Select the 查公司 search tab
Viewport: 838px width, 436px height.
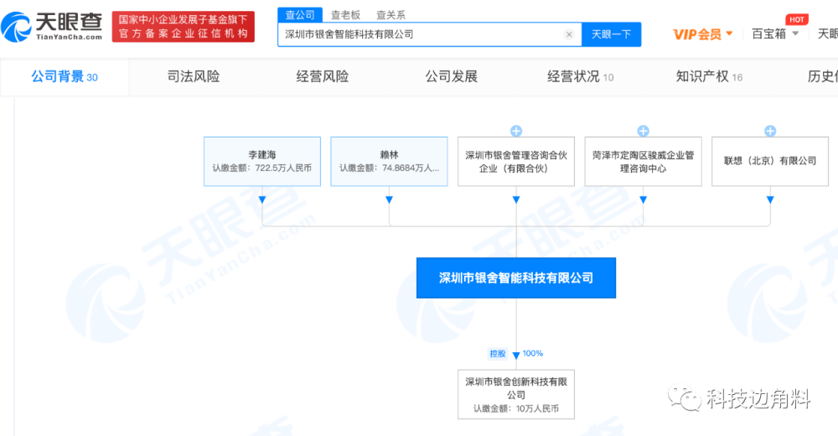300,15
